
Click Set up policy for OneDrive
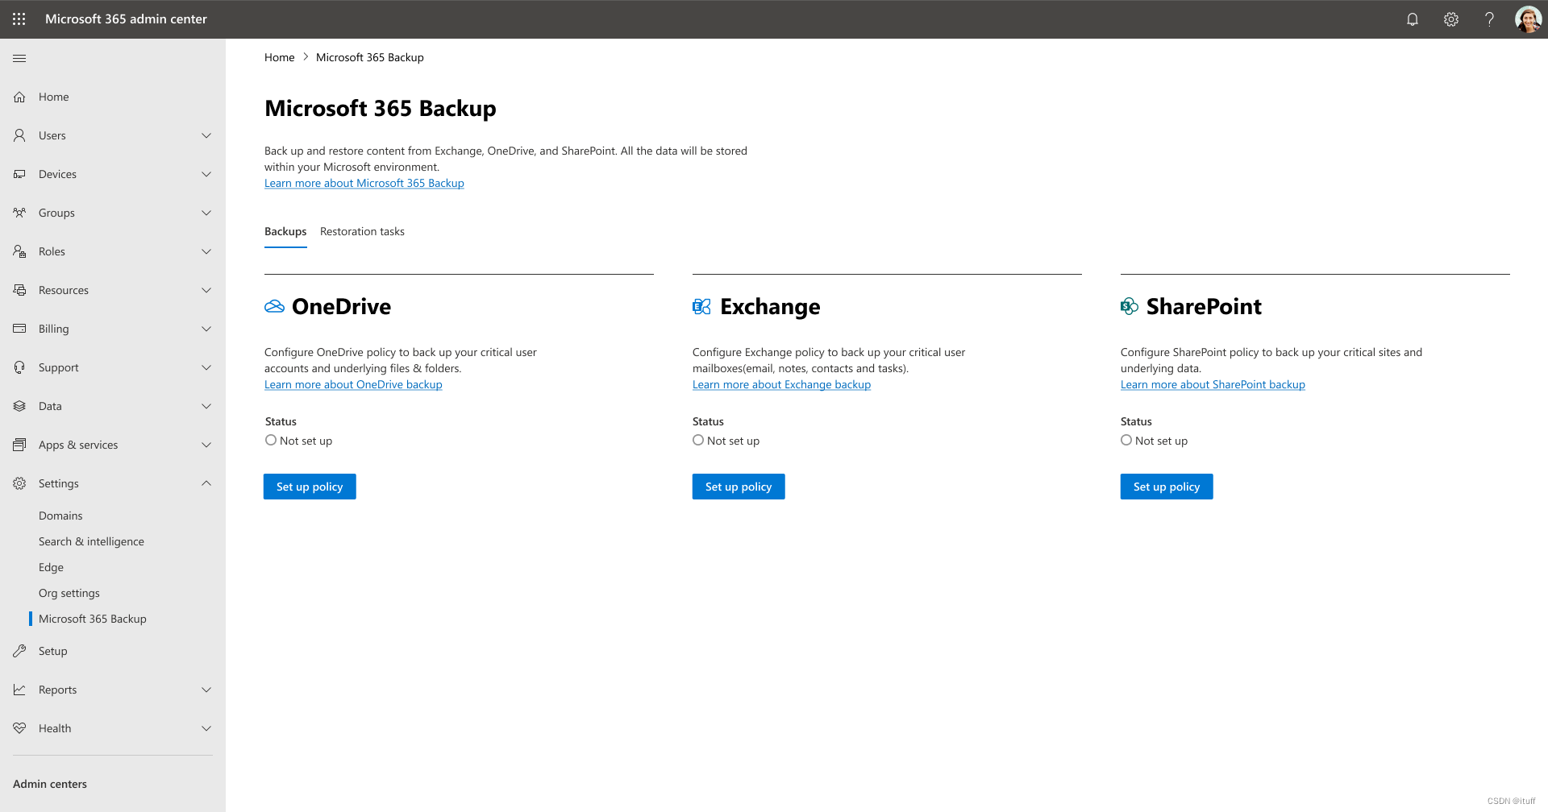(310, 487)
